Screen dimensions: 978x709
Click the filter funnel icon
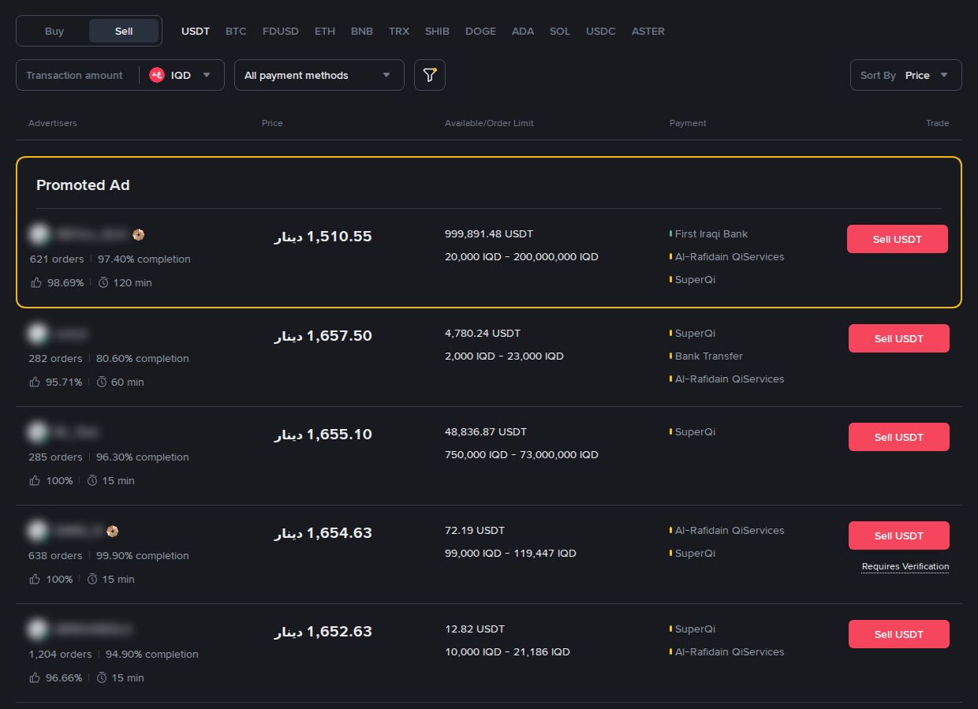coord(429,75)
